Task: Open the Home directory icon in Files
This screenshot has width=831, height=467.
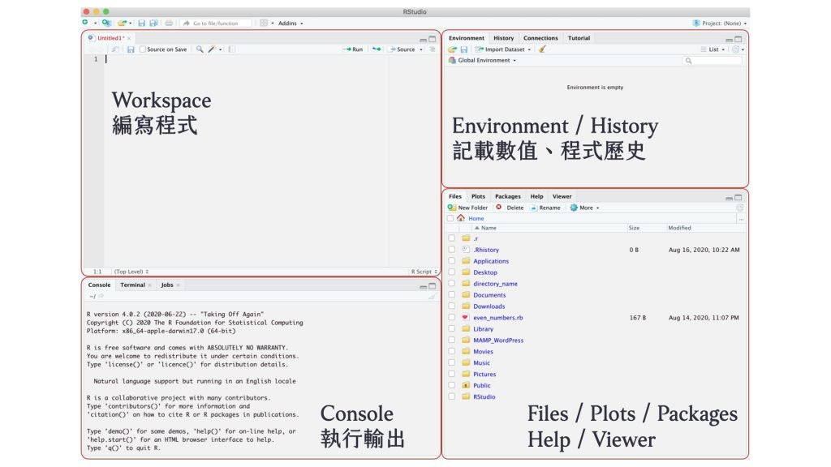Action: click(461, 218)
